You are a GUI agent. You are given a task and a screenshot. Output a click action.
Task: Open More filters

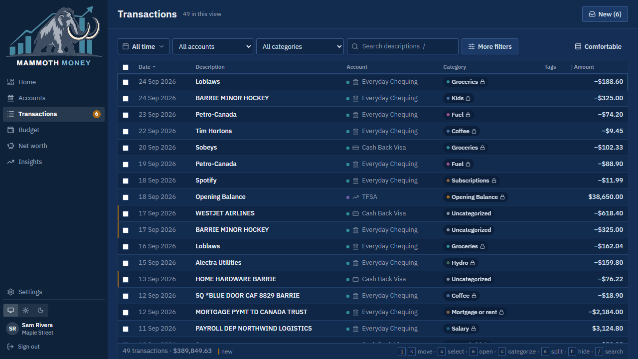pyautogui.click(x=490, y=46)
